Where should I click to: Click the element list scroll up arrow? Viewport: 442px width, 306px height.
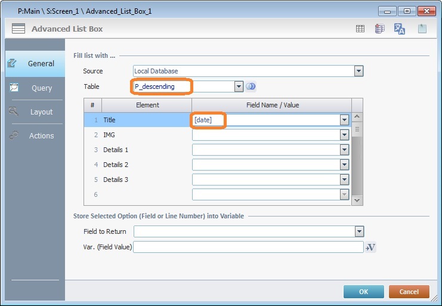357,116
